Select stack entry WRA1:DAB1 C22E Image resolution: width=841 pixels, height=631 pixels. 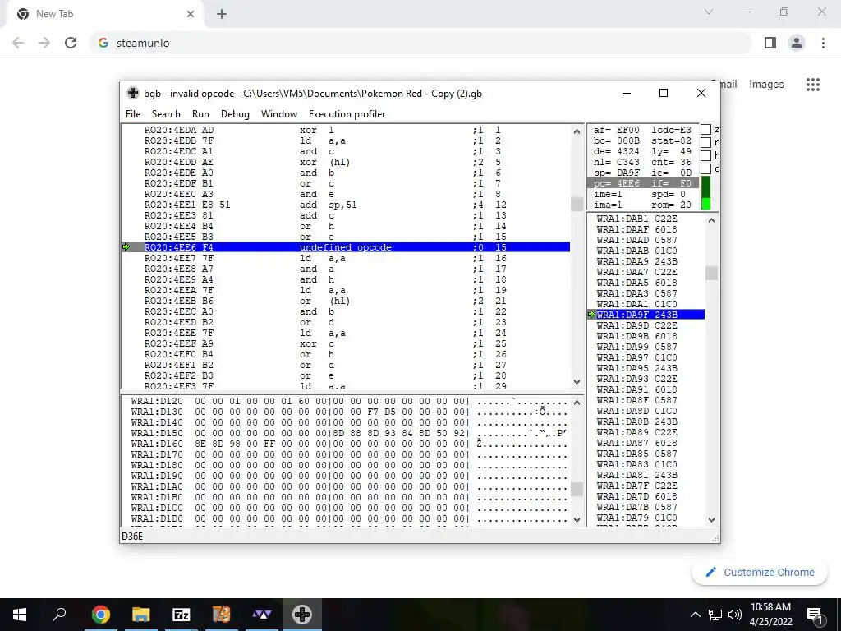tap(636, 219)
